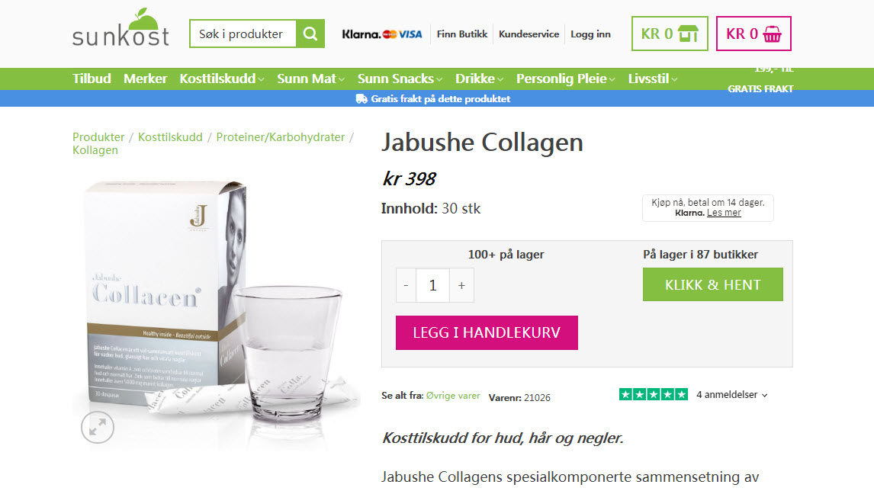This screenshot has width=874, height=491.
Task: Click the green search magnifier icon
Action: pos(310,34)
